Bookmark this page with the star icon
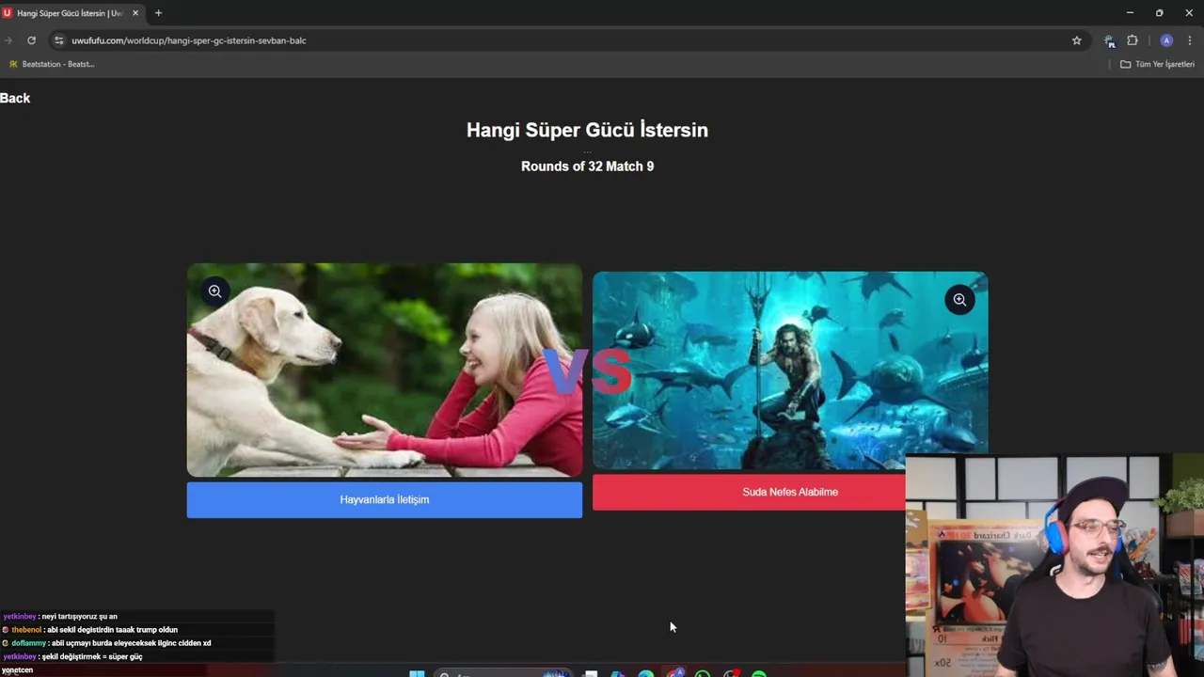 1076,40
